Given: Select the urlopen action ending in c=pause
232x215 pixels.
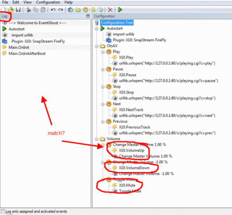Looking at the screenshot, I should point(169,81).
